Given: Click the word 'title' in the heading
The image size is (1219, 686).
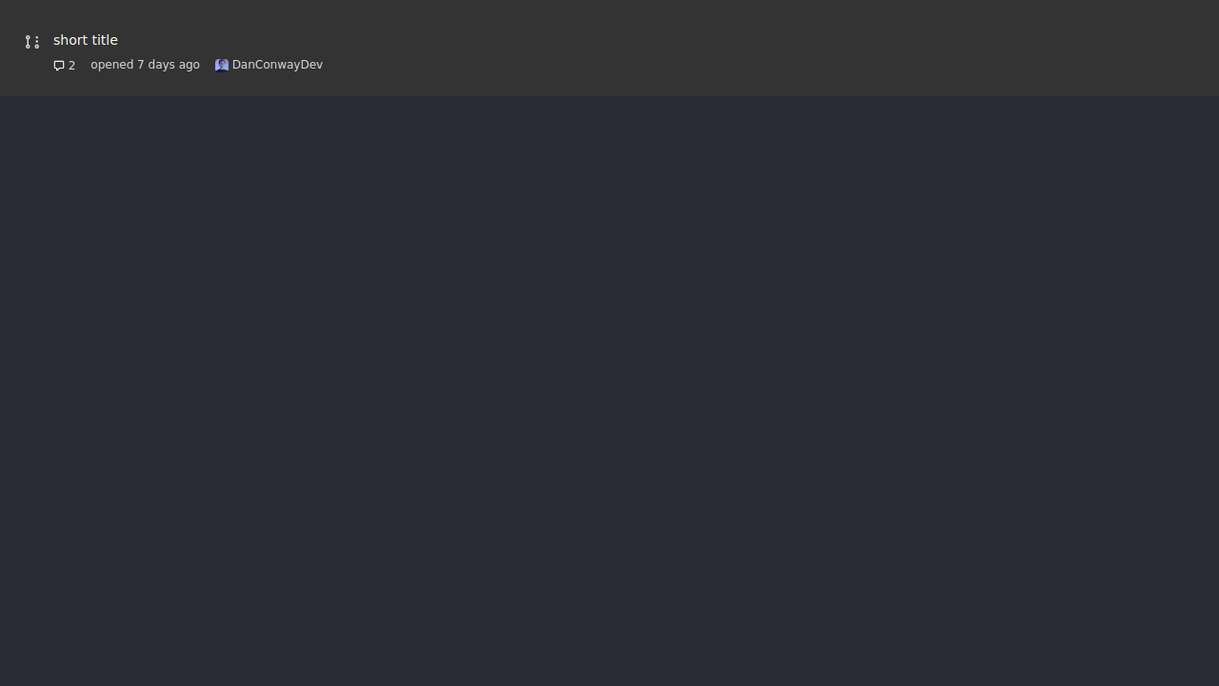Looking at the screenshot, I should 104,40.
